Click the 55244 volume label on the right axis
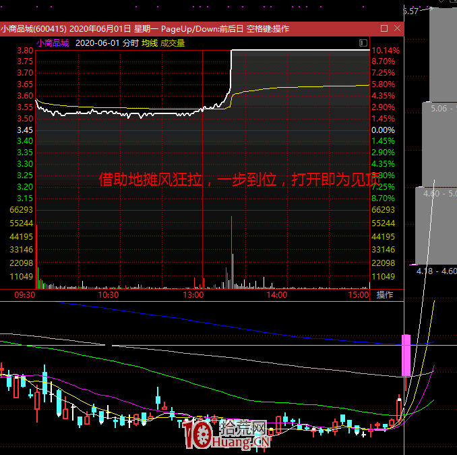 383,223
